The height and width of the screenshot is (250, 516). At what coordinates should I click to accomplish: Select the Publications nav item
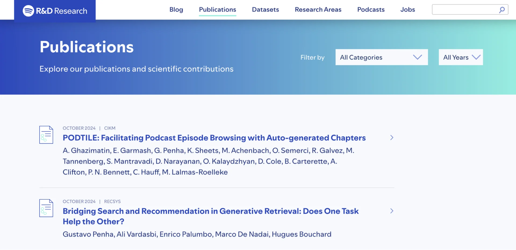tap(218, 10)
